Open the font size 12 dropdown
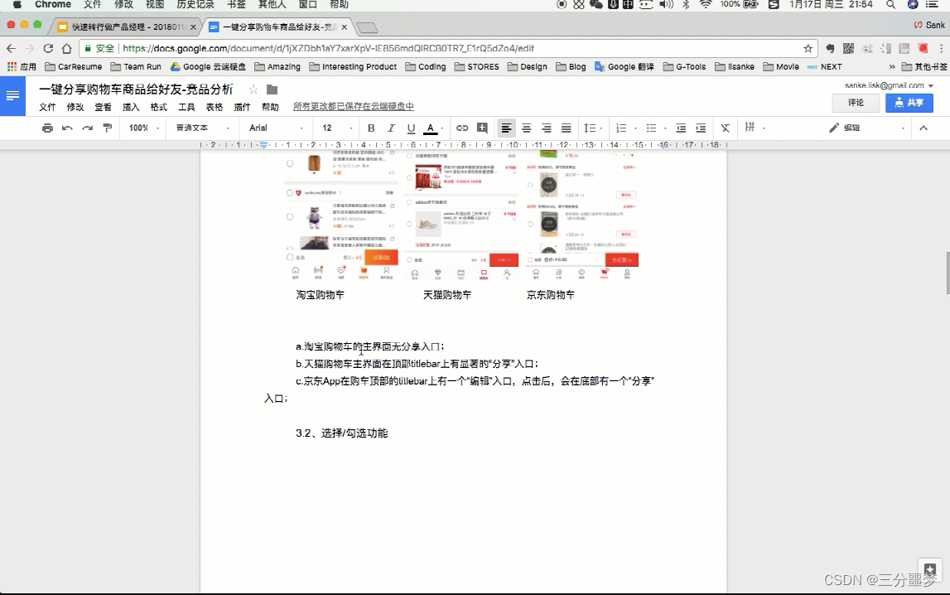This screenshot has height=595, width=950. pyautogui.click(x=337, y=128)
